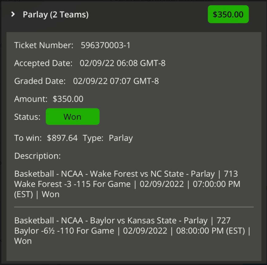Viewport: 267px width, 265px height.
Task: Select the Parlay (2 Teams) header title
Action: point(56,15)
